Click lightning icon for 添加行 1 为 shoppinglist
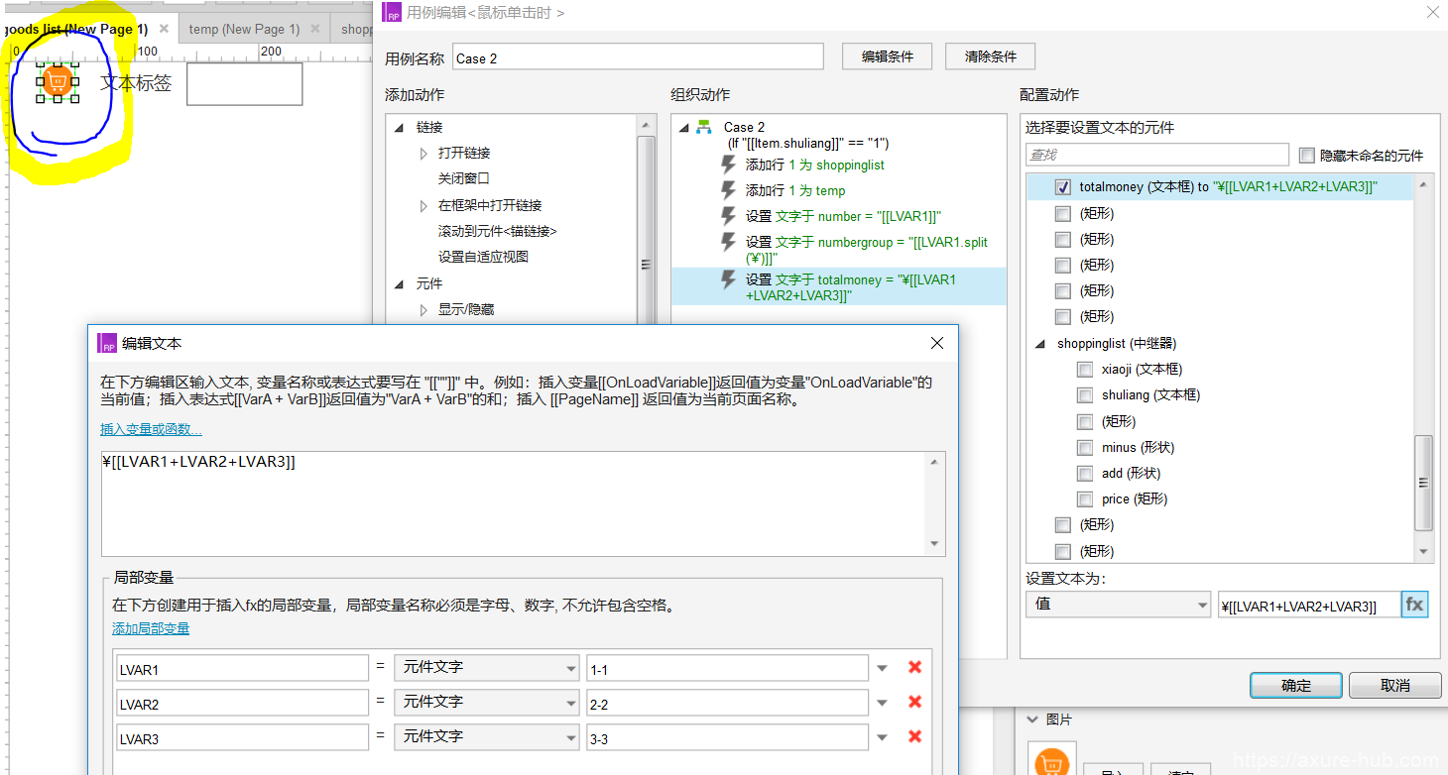 (729, 165)
